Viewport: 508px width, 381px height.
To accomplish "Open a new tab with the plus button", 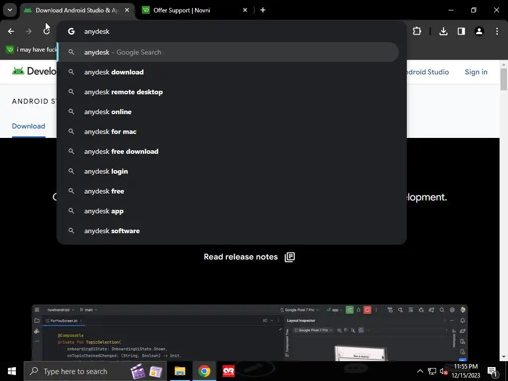I will coord(263,10).
